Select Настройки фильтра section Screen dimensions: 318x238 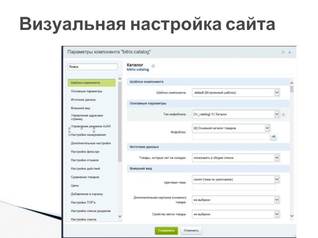(85, 152)
